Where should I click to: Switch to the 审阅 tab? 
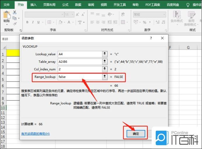tap(91, 5)
